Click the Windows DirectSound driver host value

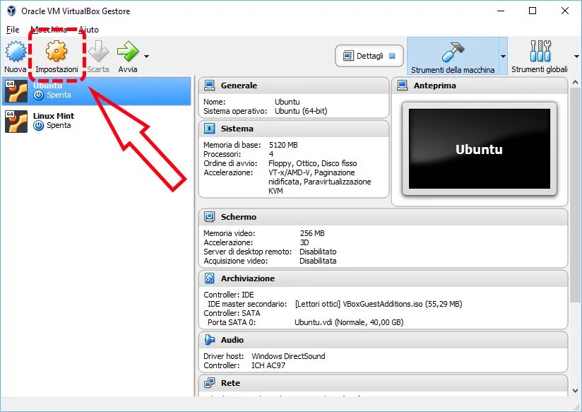(288, 356)
